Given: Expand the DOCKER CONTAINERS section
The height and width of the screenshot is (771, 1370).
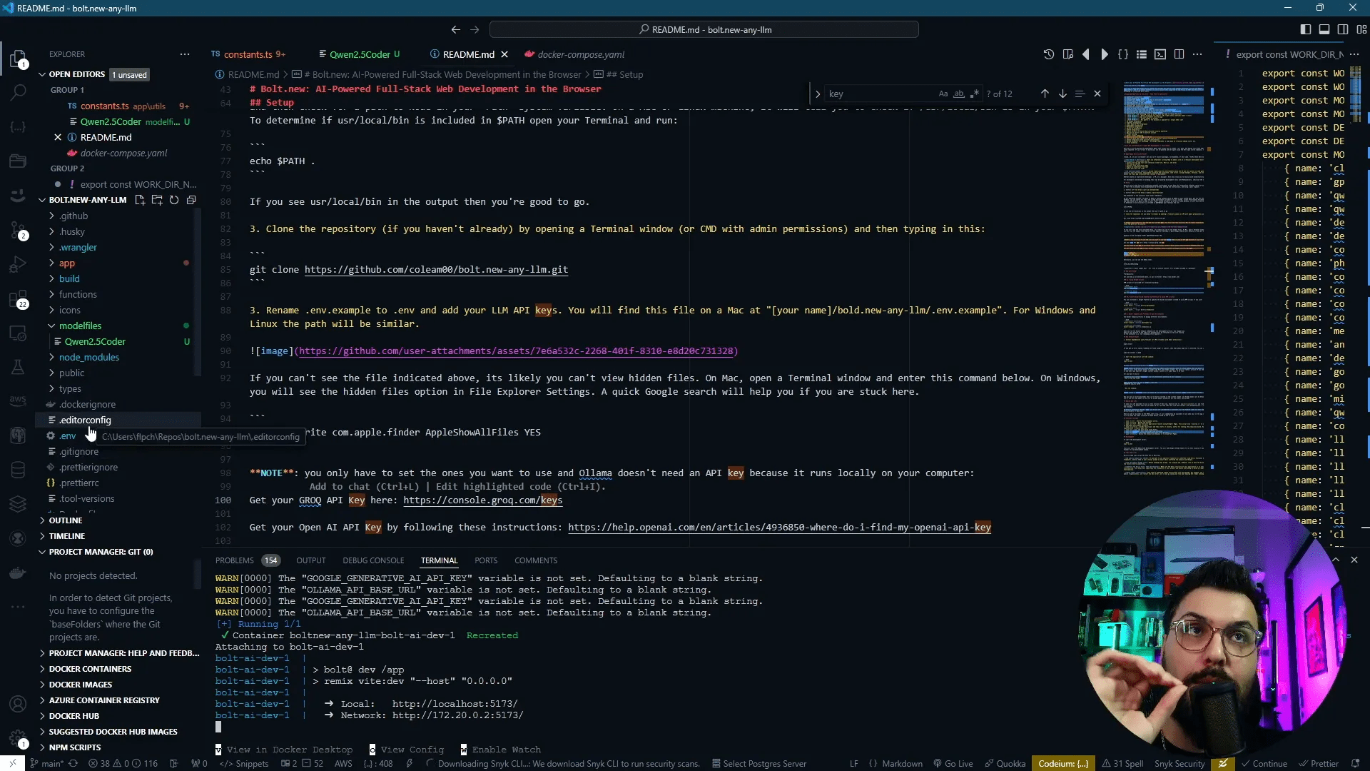Looking at the screenshot, I should point(90,669).
